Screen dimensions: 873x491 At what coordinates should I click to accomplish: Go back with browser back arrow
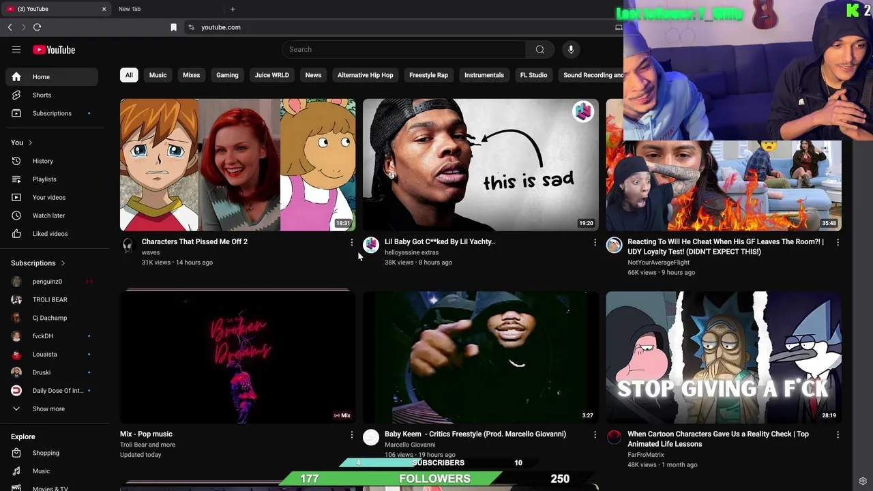(x=10, y=27)
